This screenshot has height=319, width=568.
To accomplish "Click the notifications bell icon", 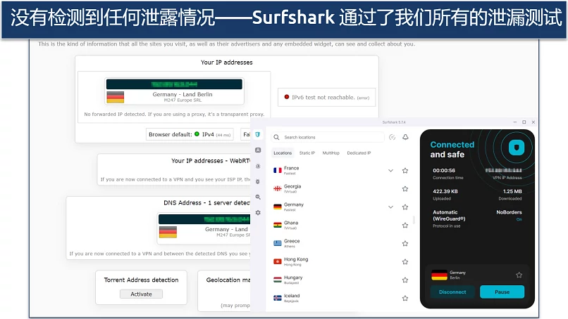I will pos(405,137).
